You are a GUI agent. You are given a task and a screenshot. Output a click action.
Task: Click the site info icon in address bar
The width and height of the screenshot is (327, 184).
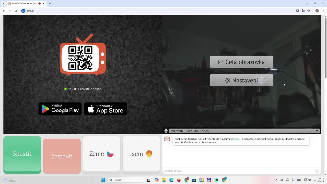24,11
